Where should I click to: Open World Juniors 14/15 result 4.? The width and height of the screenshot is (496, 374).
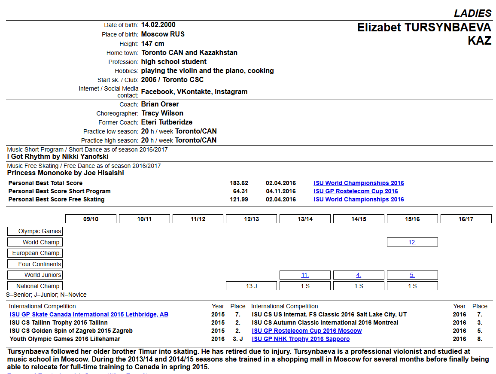tap(359, 275)
